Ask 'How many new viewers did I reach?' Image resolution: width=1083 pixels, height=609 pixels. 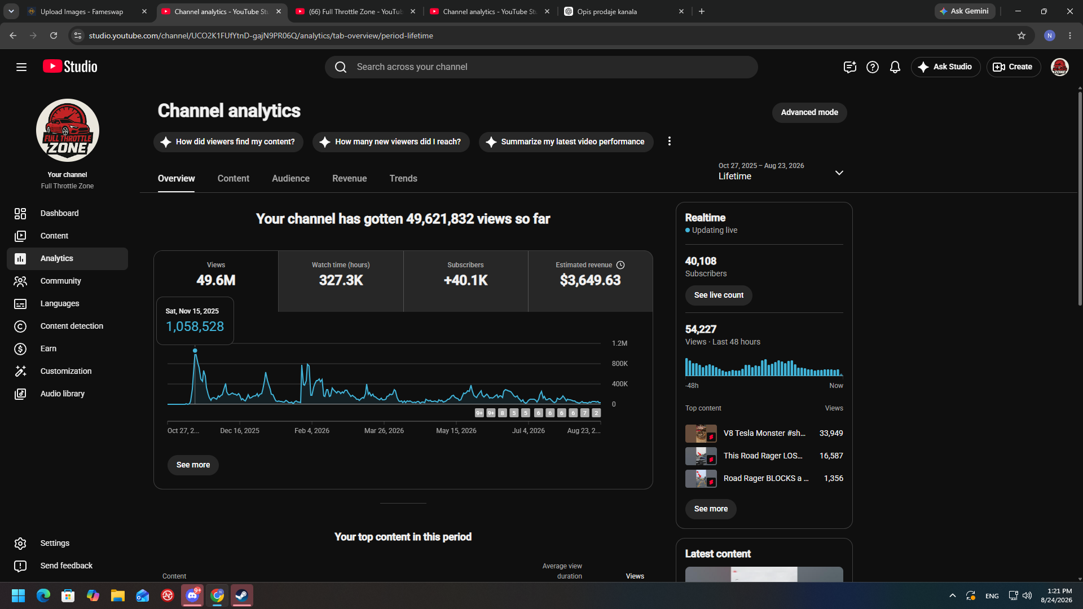391,142
